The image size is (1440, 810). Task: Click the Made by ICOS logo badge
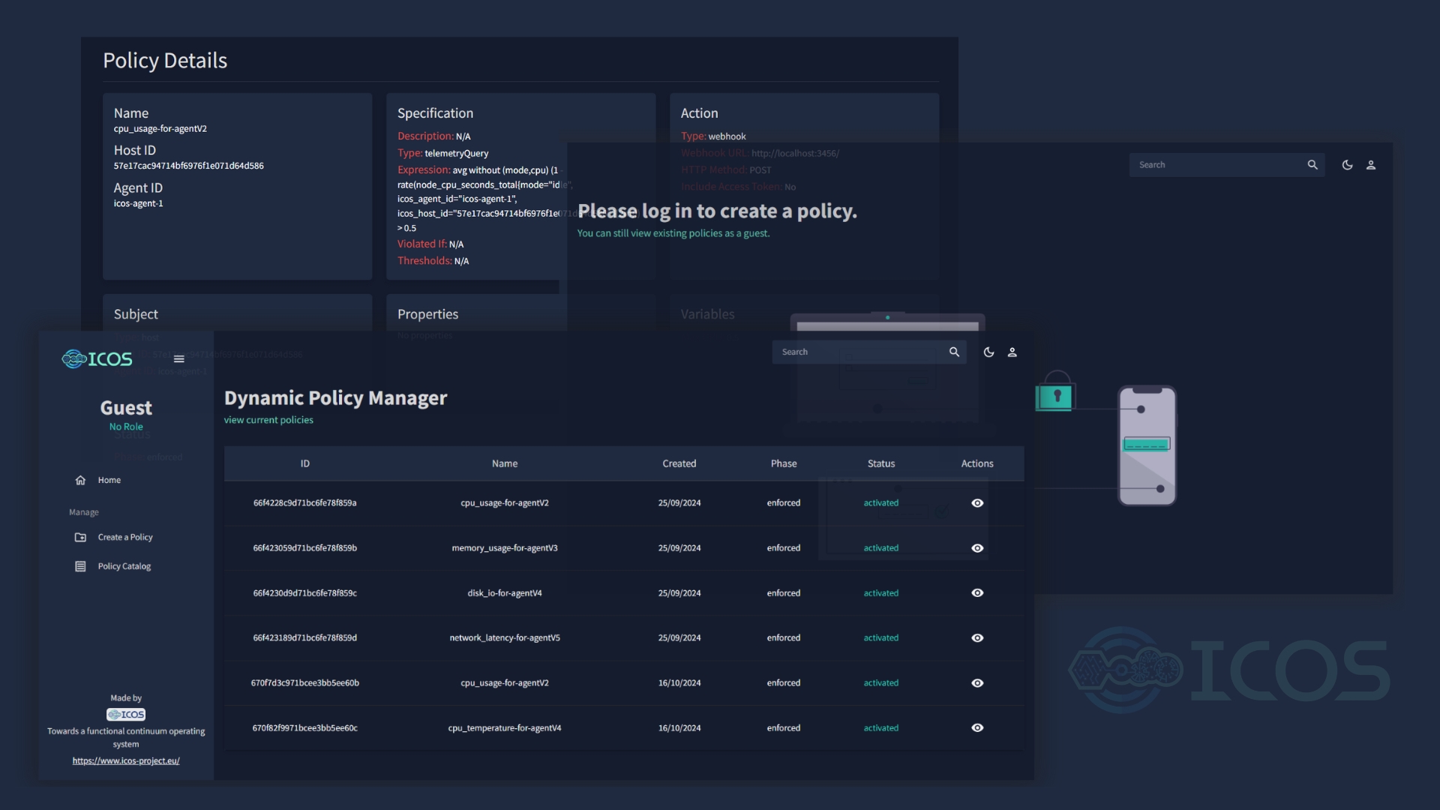click(x=125, y=714)
